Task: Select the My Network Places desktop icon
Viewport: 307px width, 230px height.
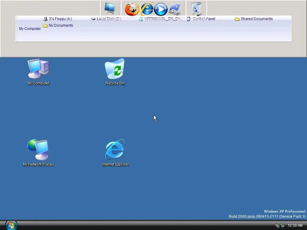Action: coord(38,153)
